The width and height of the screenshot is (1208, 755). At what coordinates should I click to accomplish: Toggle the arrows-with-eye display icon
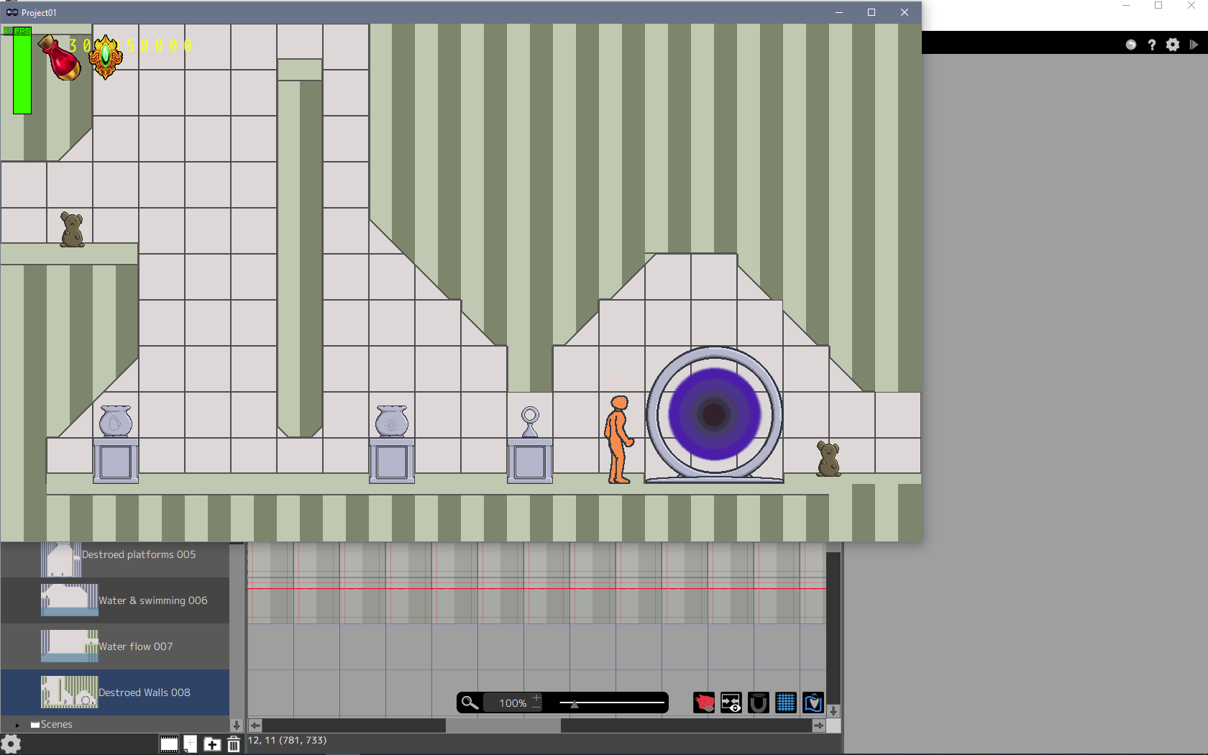tap(731, 703)
